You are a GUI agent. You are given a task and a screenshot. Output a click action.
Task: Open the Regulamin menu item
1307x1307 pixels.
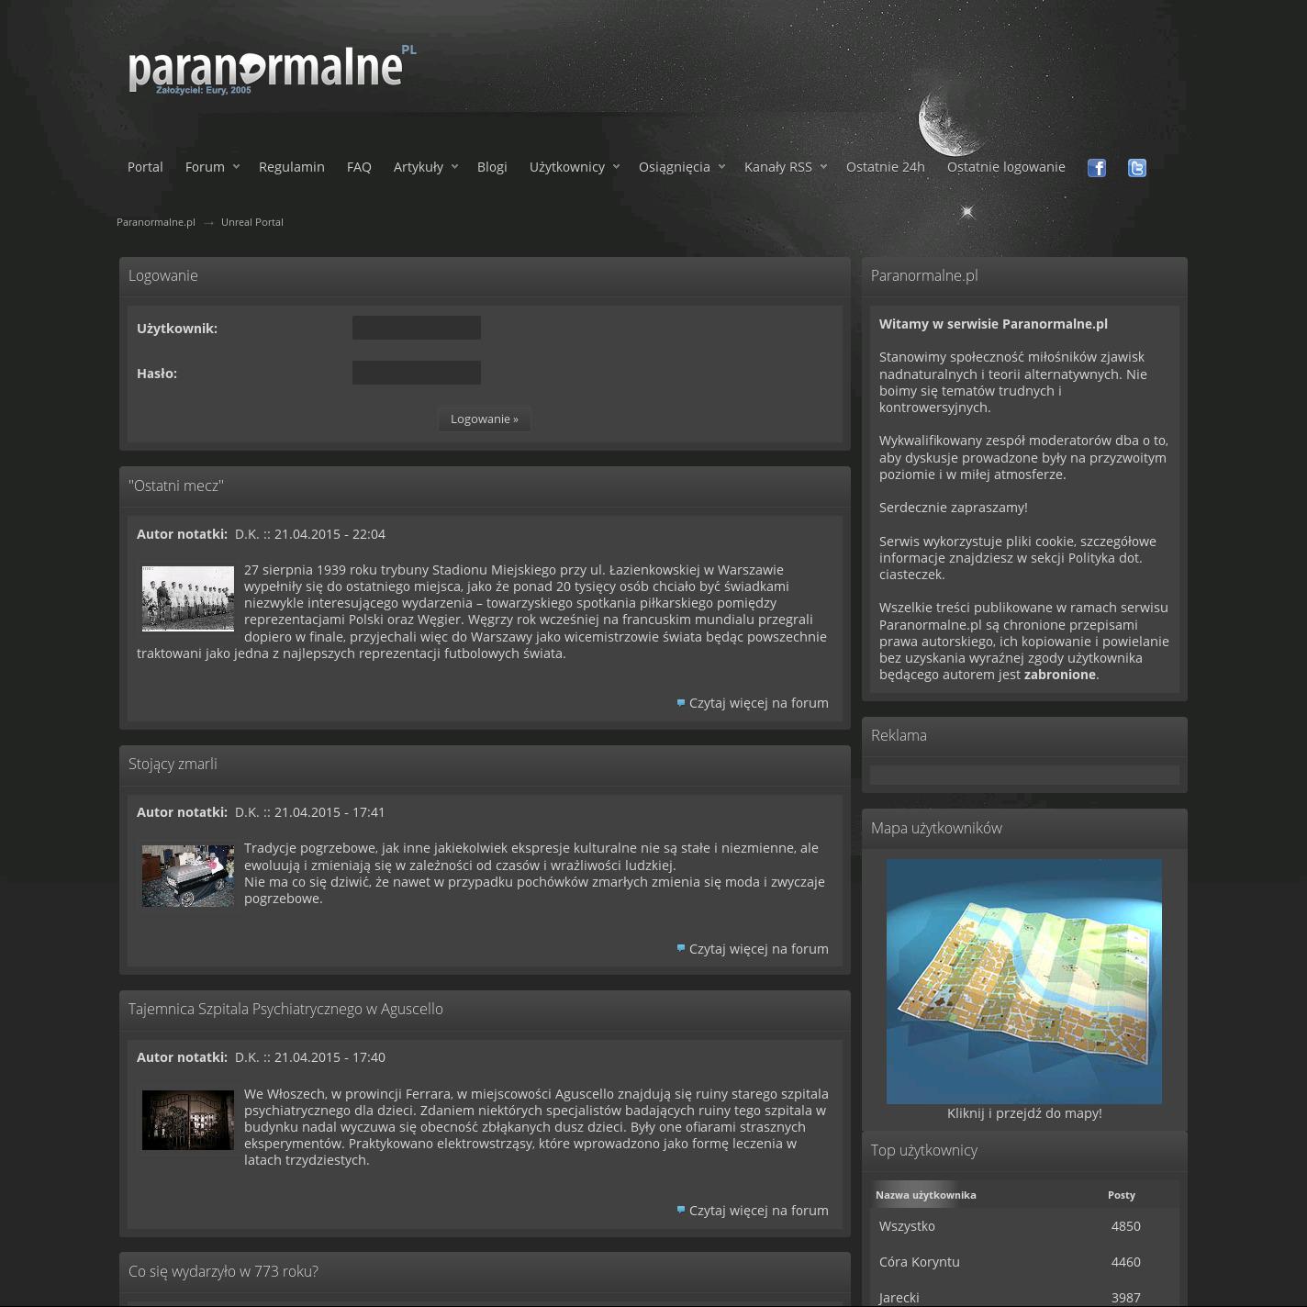pos(291,167)
